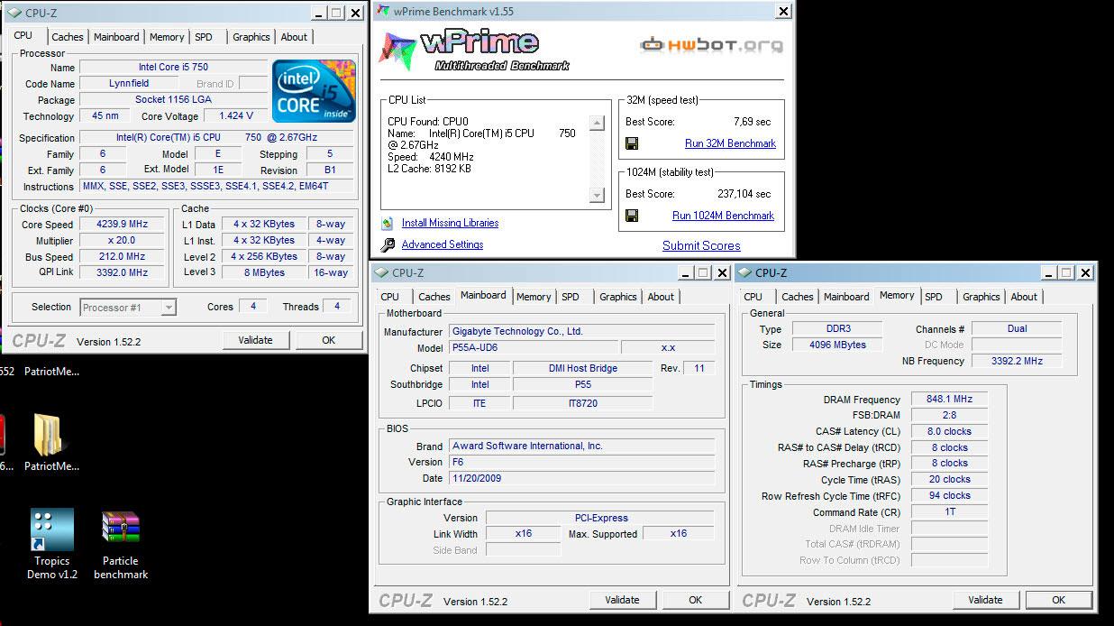Open Advanced Settings link

click(x=443, y=244)
